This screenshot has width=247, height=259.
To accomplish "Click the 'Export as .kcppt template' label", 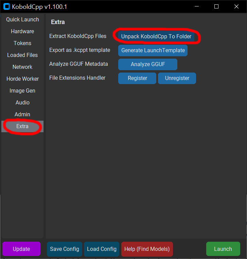I will [x=80, y=50].
